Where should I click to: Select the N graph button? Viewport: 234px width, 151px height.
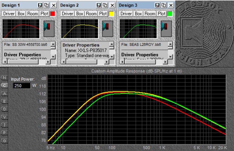point(4,78)
